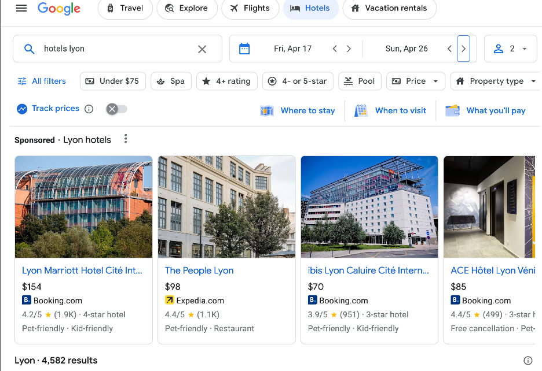Image resolution: width=542 pixels, height=371 pixels.
Task: Open the hamburger main menu
Action: tap(21, 8)
